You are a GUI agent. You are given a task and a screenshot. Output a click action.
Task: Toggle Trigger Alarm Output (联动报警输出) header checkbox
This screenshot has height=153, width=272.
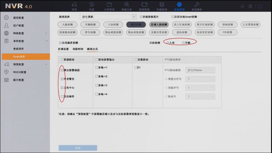(97, 59)
